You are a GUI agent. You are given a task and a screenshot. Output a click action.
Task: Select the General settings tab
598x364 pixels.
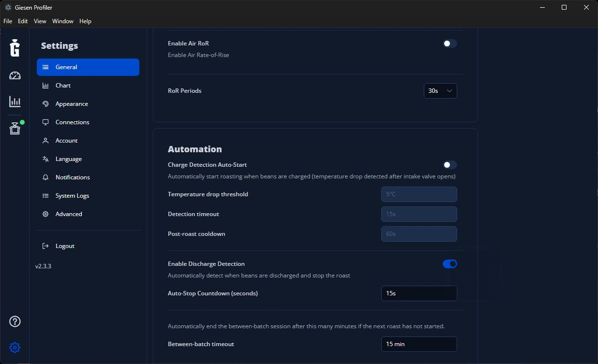coord(88,67)
